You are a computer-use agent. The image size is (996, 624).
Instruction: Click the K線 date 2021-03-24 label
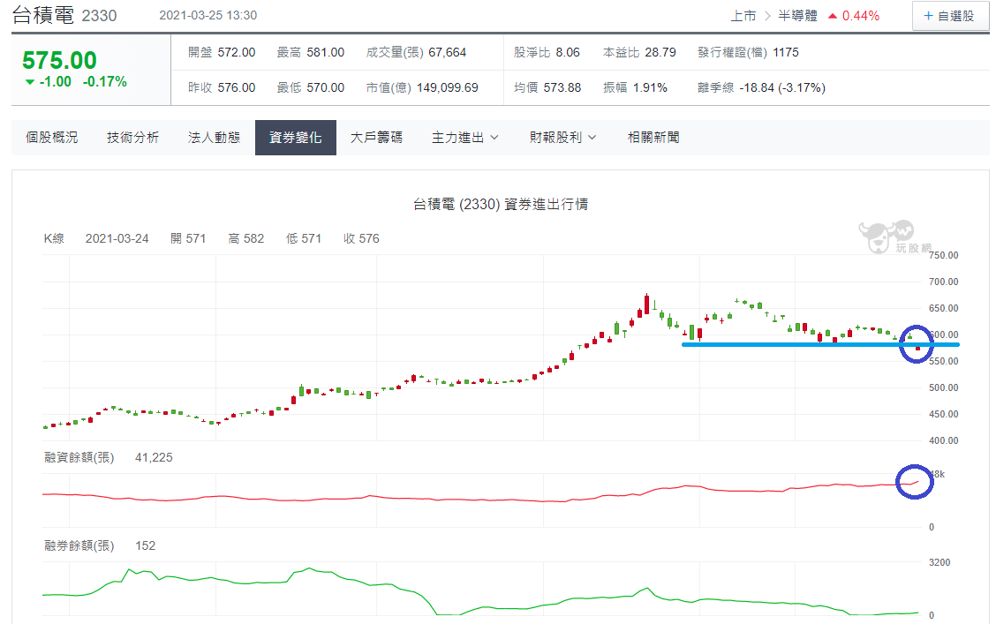pyautogui.click(x=117, y=238)
